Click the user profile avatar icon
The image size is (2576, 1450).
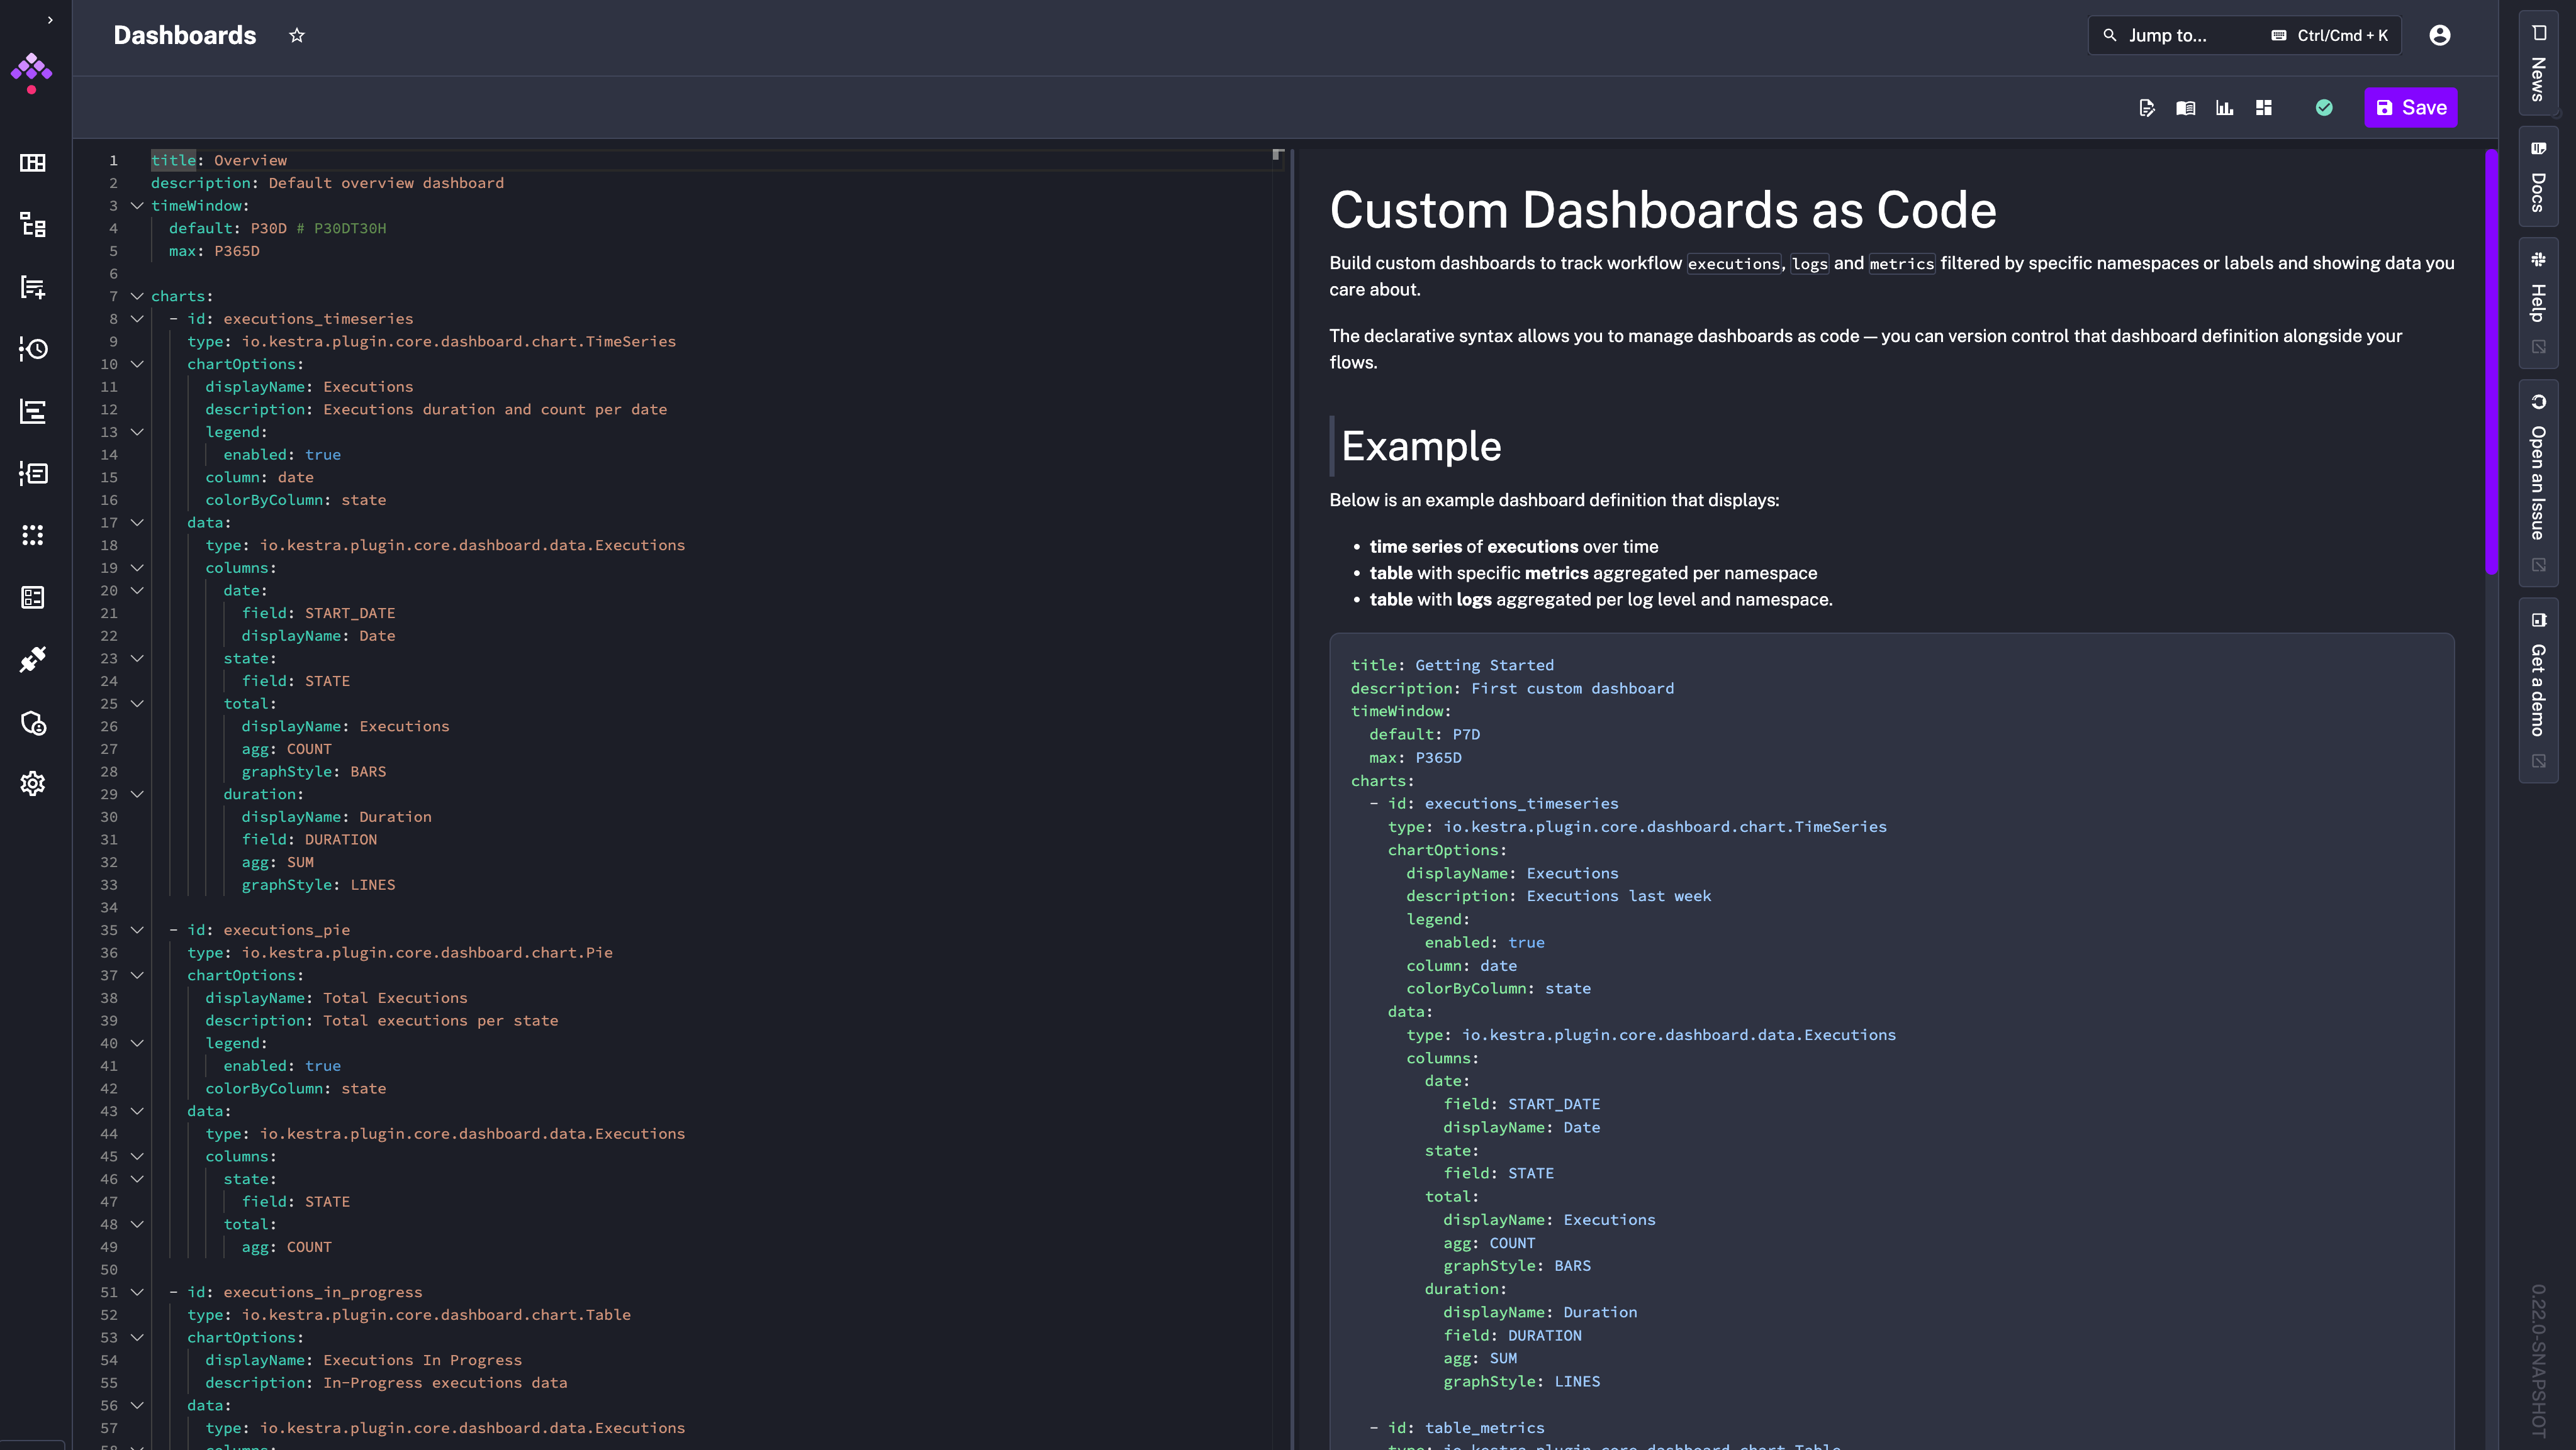tap(2439, 35)
